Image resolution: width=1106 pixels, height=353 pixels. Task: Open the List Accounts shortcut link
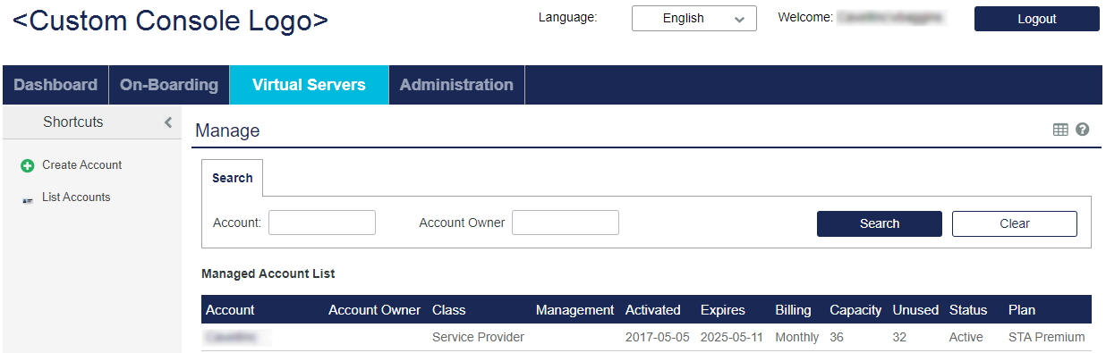76,198
